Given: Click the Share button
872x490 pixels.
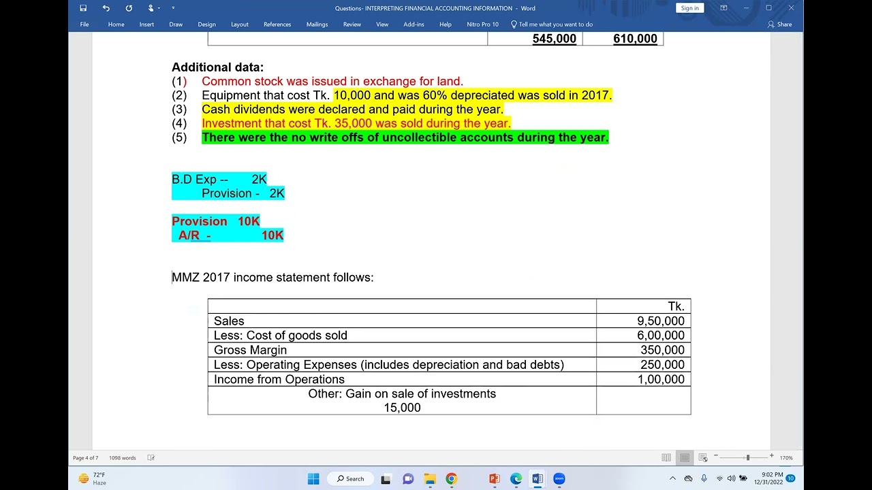Looking at the screenshot, I should [x=780, y=24].
